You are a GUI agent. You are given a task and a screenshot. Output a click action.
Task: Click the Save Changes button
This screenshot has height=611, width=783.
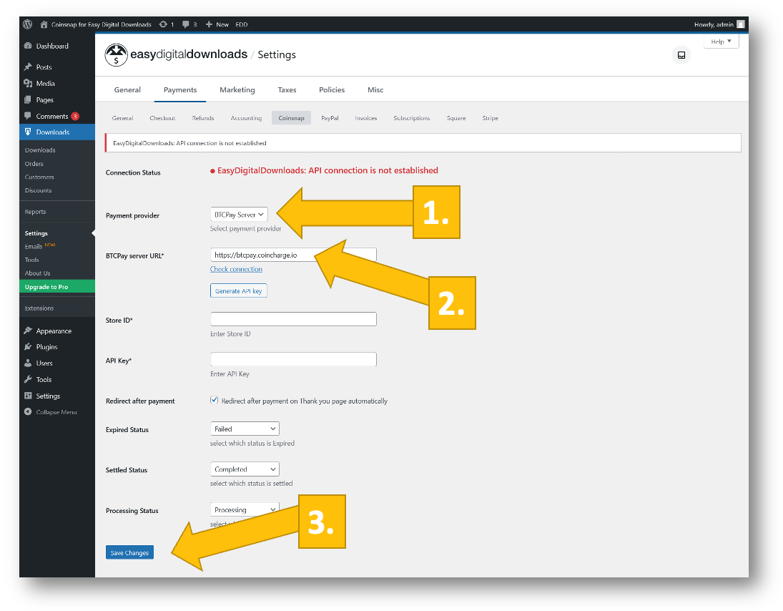click(130, 552)
